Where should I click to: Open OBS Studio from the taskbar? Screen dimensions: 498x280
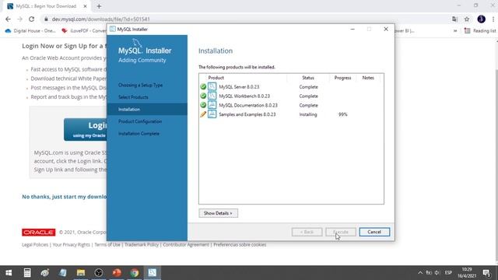coord(99,272)
